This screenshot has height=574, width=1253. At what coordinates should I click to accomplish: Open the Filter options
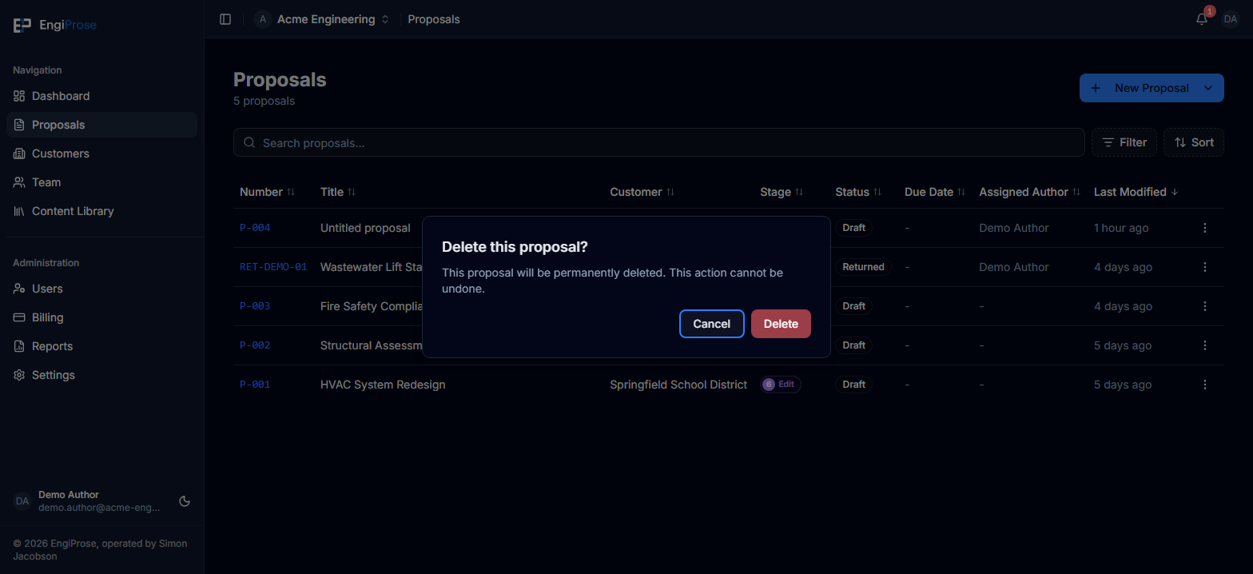[x=1124, y=142]
